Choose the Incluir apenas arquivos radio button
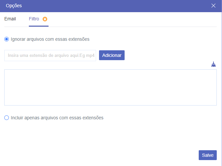Viewport: 222px width, 166px height. pyautogui.click(x=7, y=118)
